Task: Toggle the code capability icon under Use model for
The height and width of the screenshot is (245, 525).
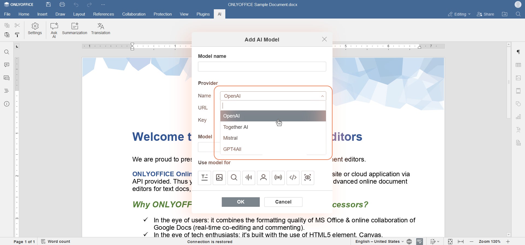Action: tap(293, 178)
